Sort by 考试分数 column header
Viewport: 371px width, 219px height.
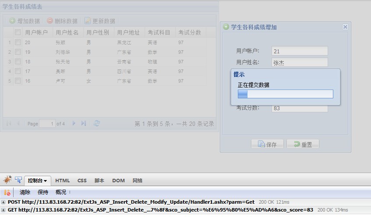coord(191,32)
